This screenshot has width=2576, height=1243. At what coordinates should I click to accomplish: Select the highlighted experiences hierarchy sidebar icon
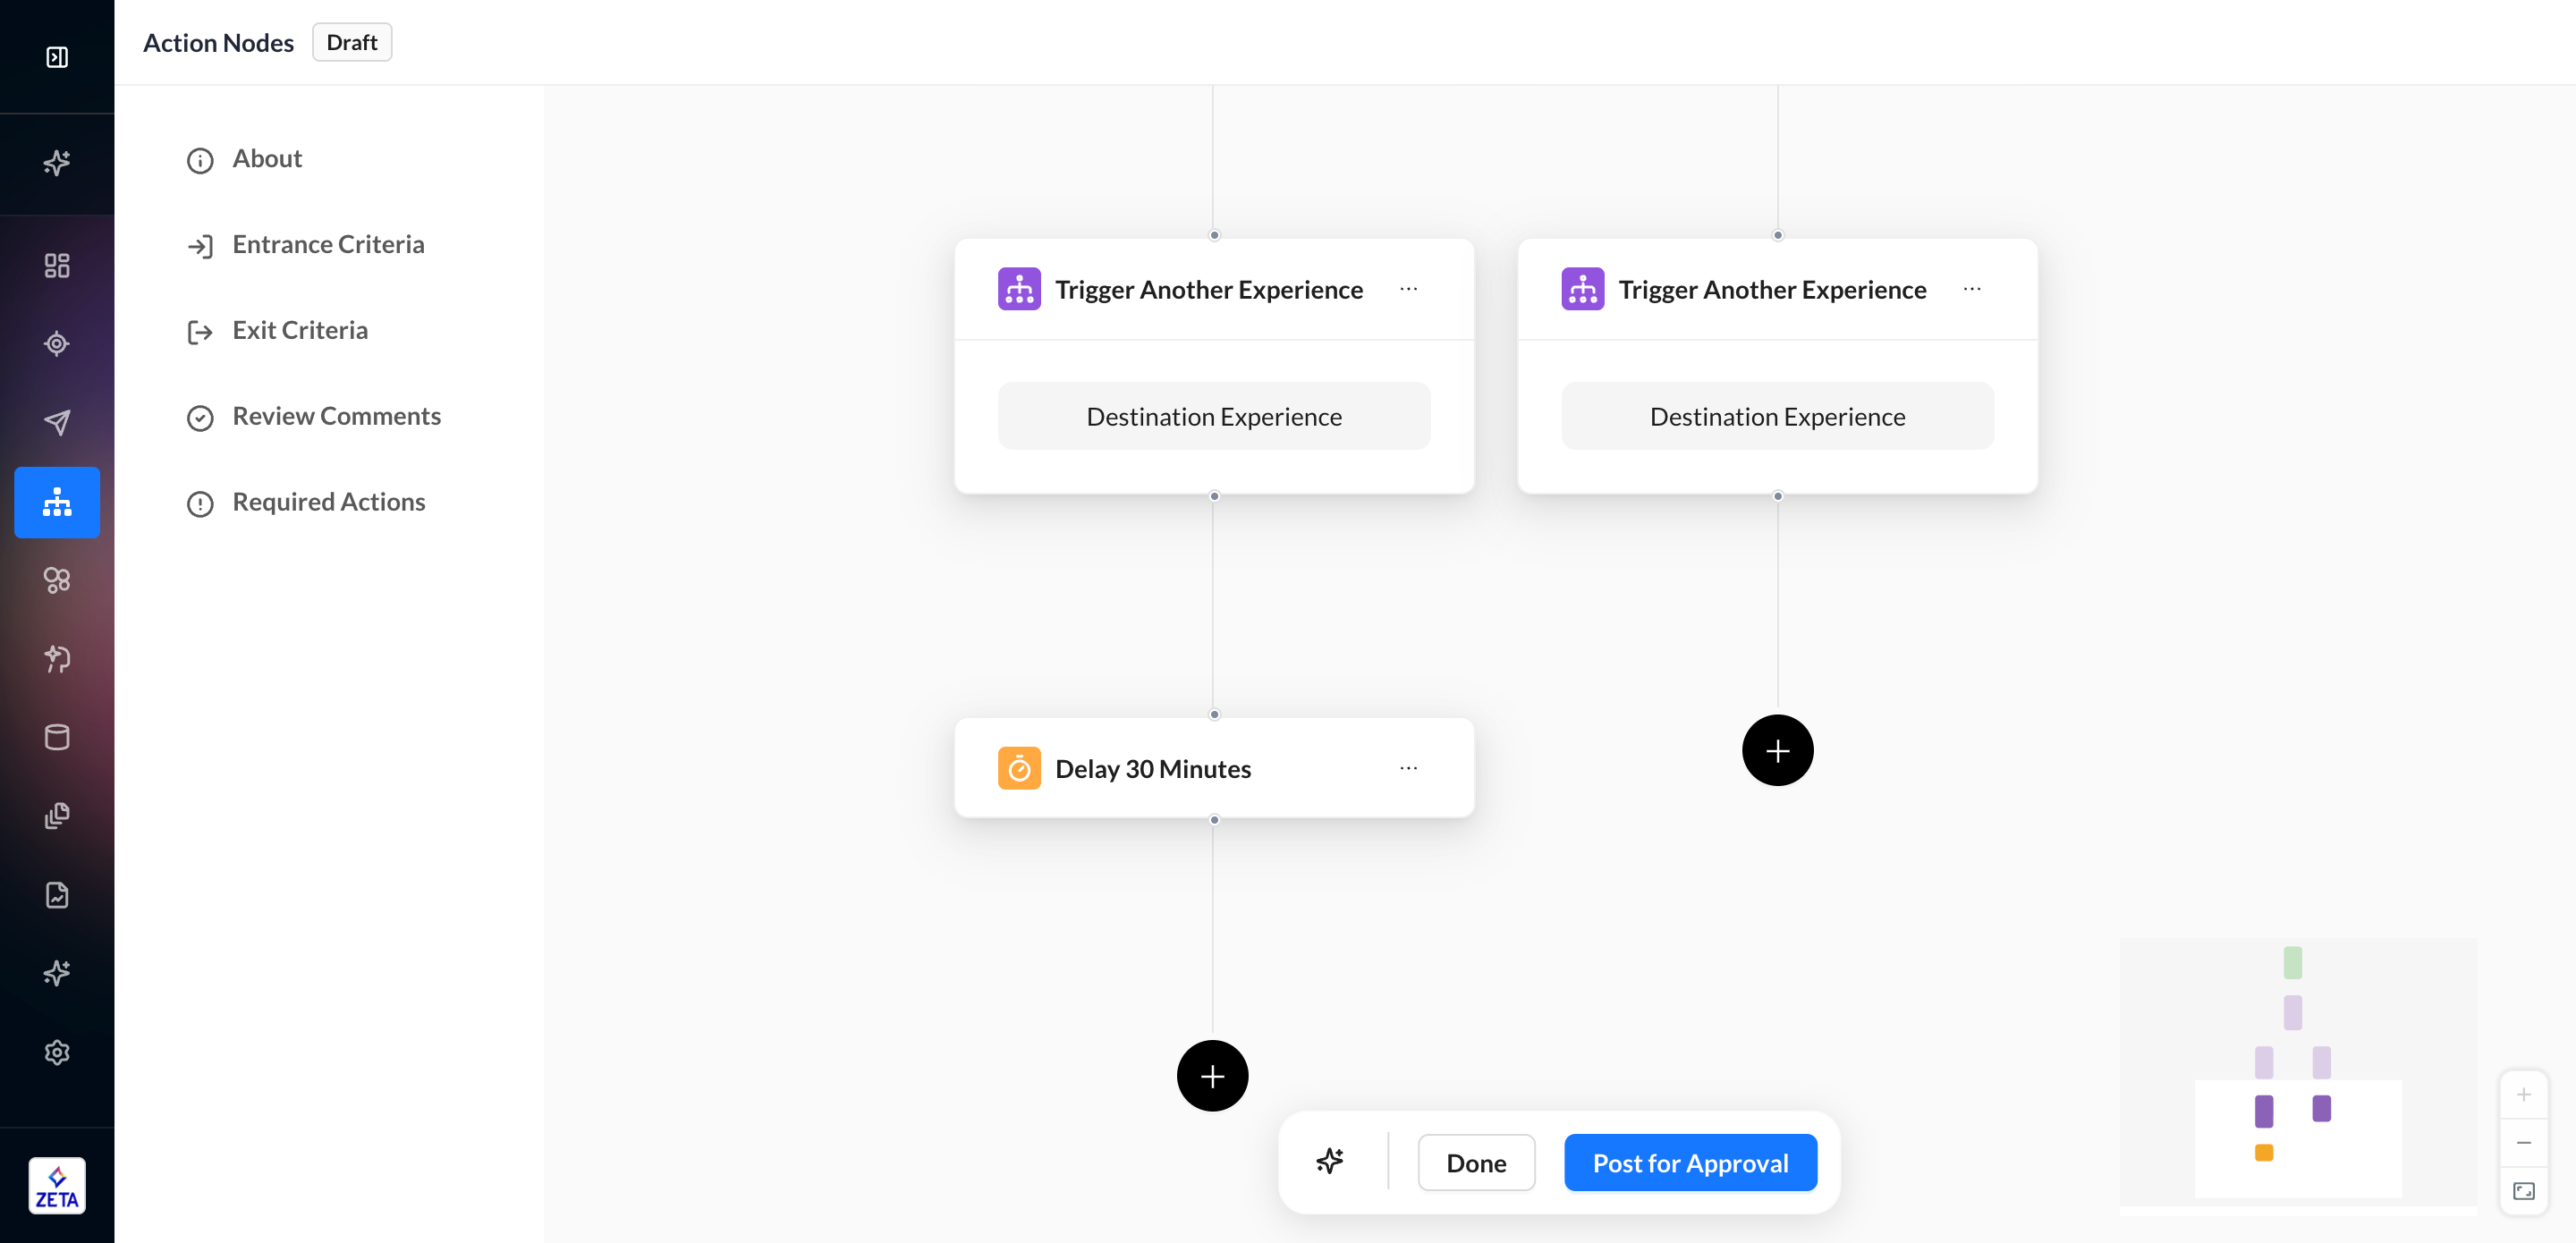(x=57, y=502)
